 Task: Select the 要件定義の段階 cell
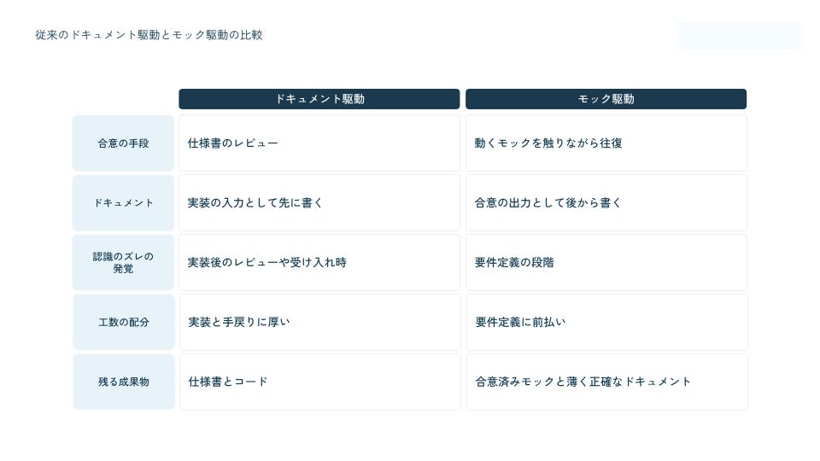(x=606, y=262)
